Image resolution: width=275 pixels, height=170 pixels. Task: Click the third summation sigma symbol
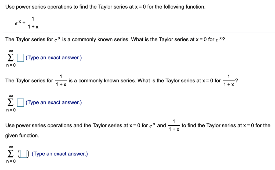click(10, 153)
